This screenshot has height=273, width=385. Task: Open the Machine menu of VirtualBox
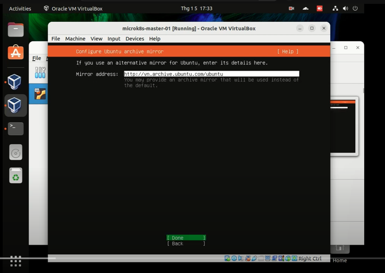pos(75,39)
